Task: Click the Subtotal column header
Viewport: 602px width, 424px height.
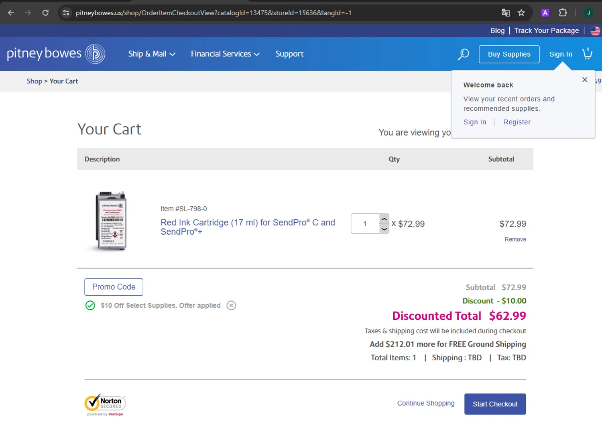Action: pyautogui.click(x=501, y=159)
